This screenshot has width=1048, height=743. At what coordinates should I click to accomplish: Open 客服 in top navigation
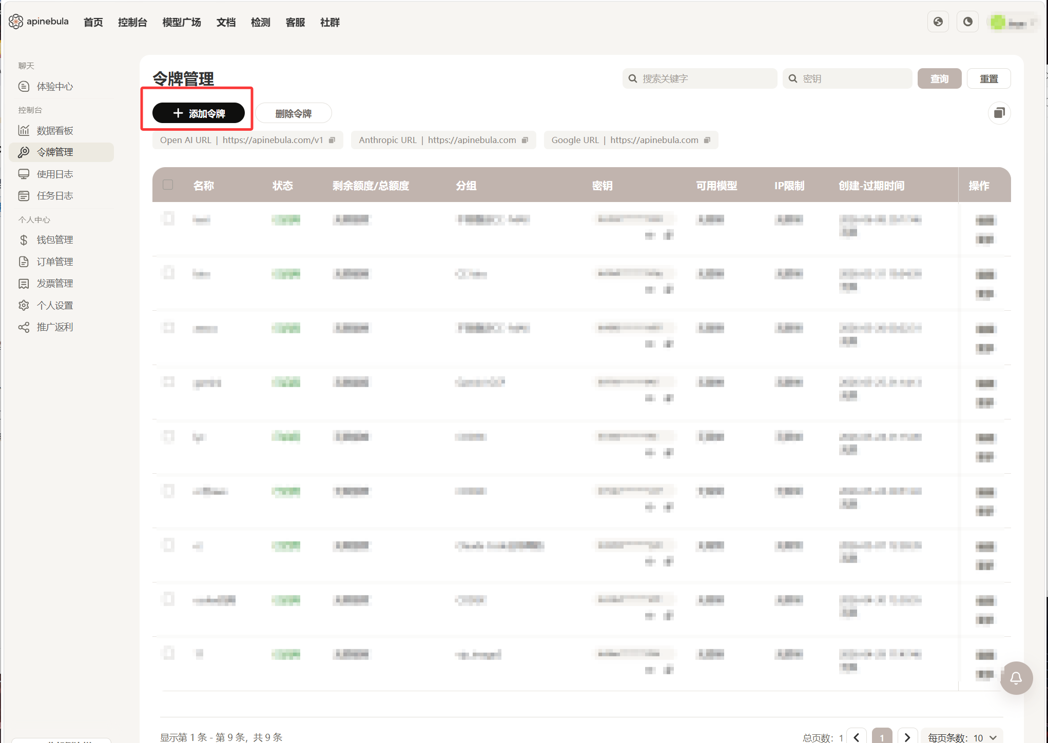pos(295,22)
